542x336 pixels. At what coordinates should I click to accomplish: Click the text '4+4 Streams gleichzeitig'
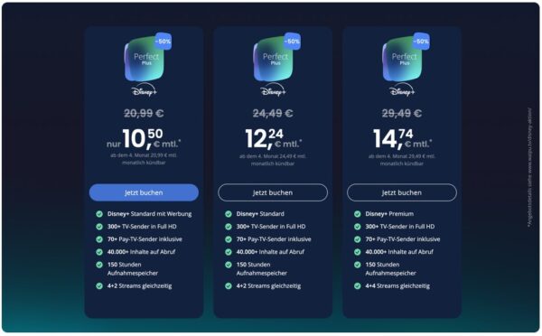(x=397, y=286)
